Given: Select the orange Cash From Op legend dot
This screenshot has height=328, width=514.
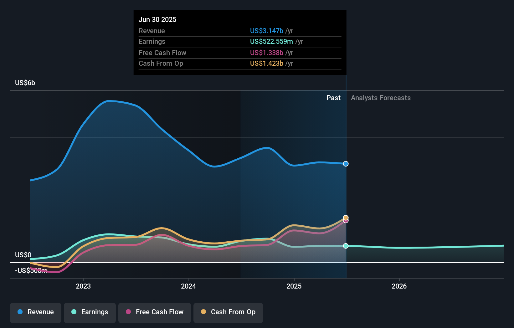Looking at the screenshot, I should pyautogui.click(x=203, y=312).
